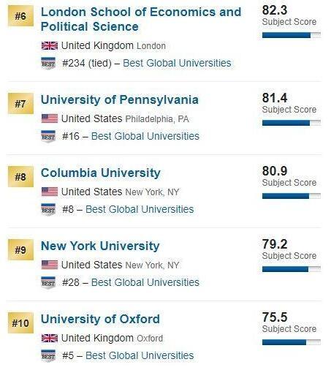Click the Best badge icon beside #8

click(x=48, y=210)
